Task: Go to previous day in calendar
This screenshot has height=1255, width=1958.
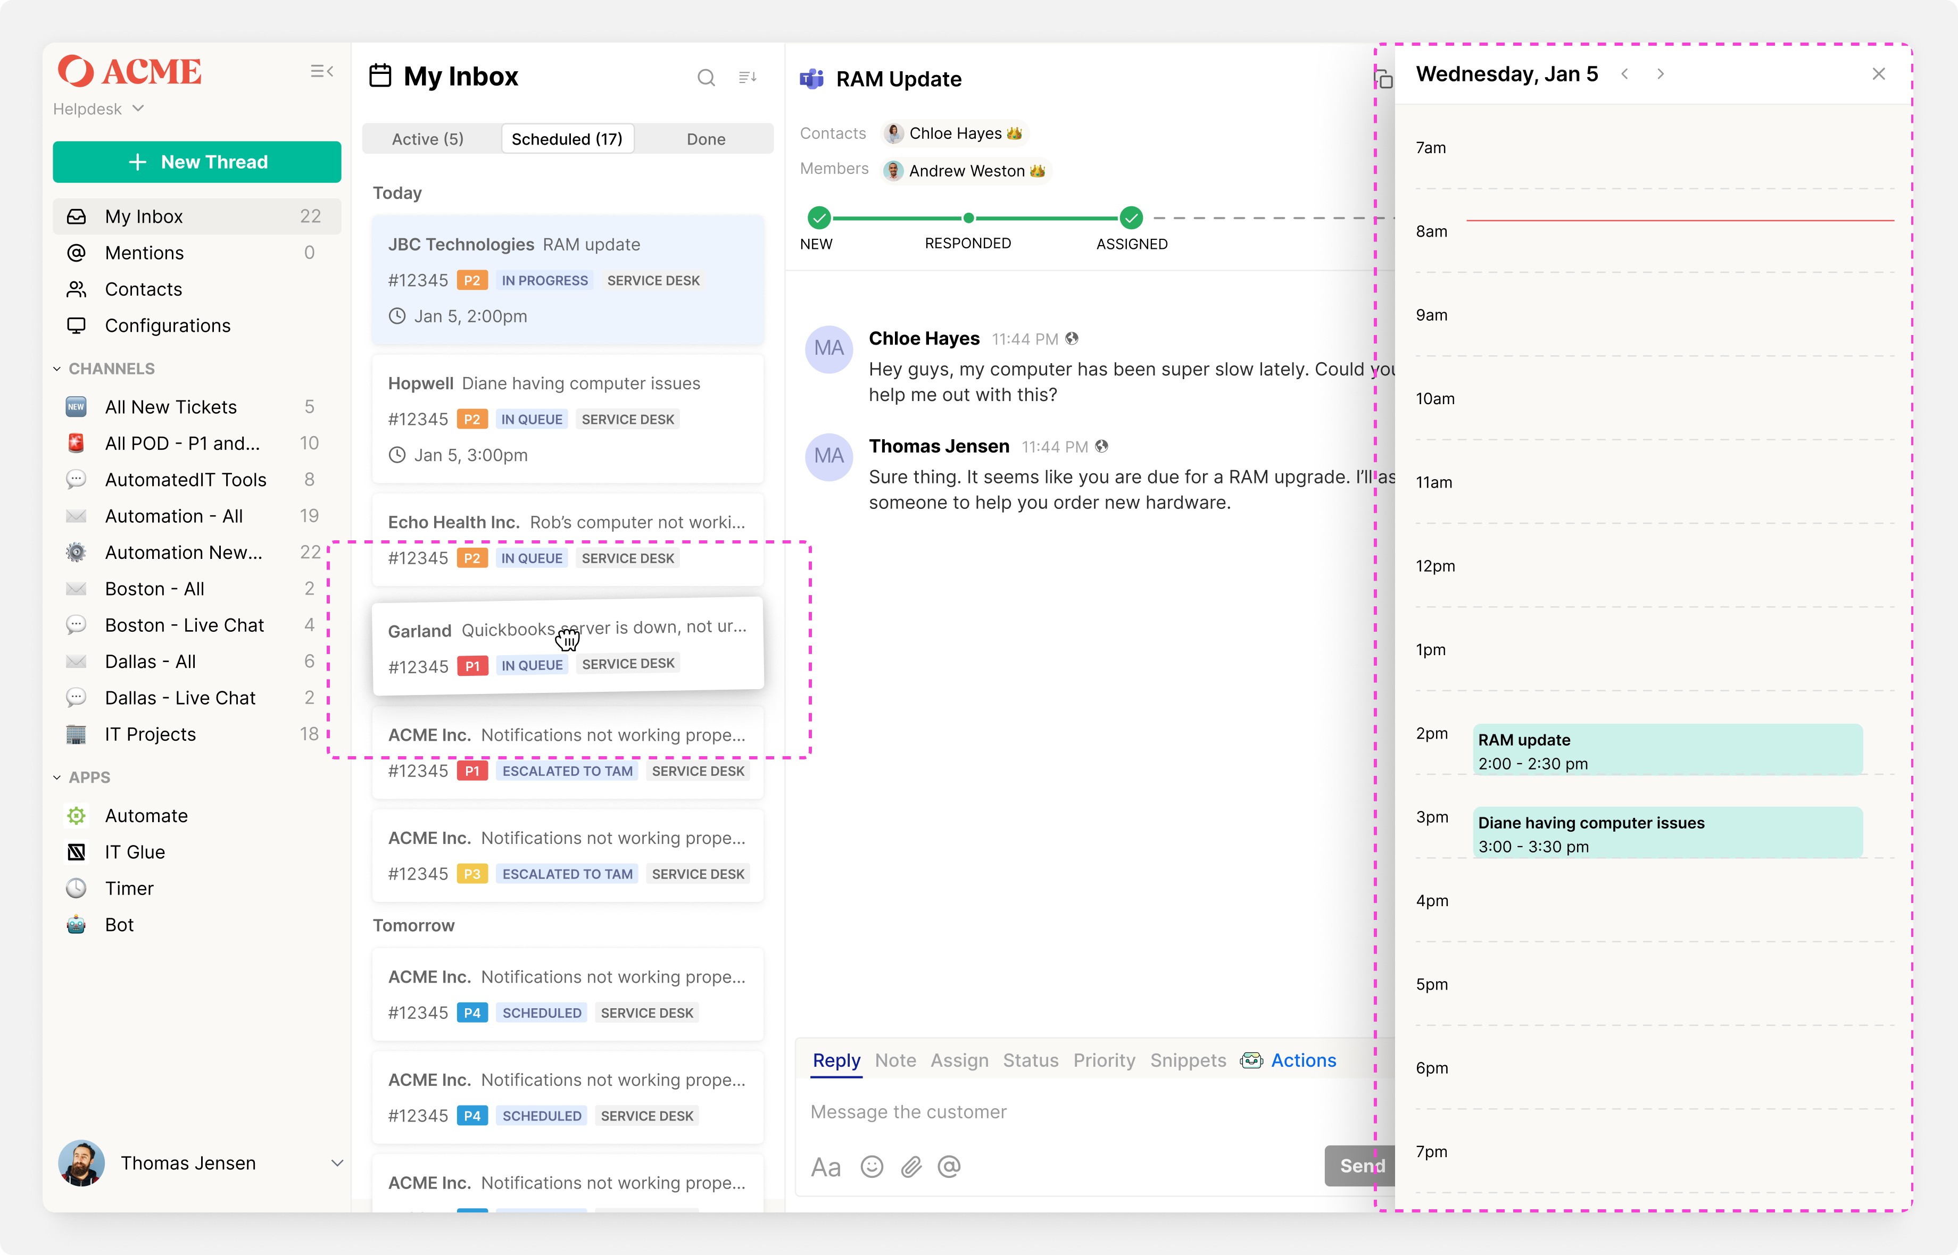Action: (x=1624, y=74)
